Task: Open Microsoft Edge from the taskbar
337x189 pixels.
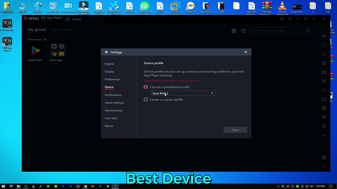Action: pos(11,186)
